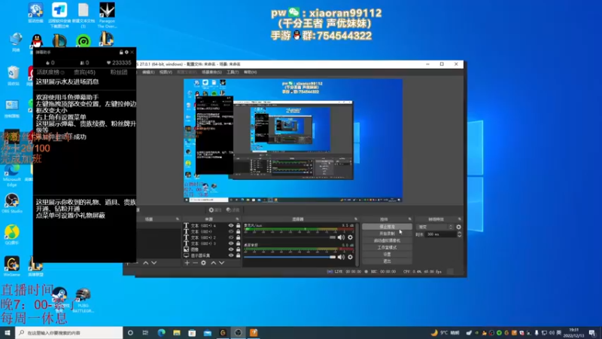Image resolution: width=602 pixels, height=339 pixels.
Task: Open QQ Music desktop shortcut
Action: [x=12, y=235]
